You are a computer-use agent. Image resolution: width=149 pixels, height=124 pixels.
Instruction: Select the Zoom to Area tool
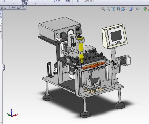coord(108,9)
